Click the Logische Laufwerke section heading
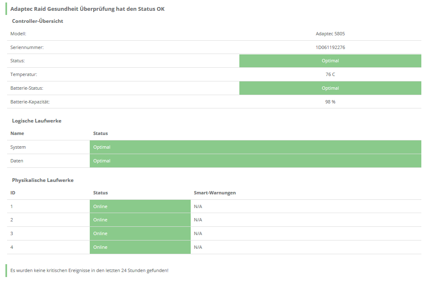Viewport: 423px width, 292px height. tap(37, 121)
